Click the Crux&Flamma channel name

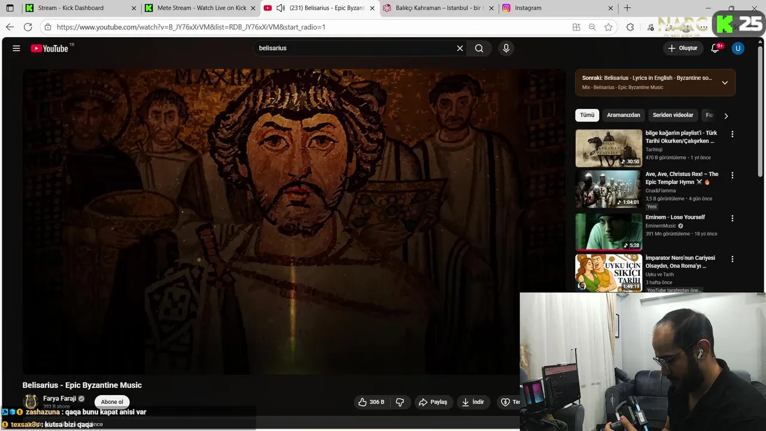(661, 190)
